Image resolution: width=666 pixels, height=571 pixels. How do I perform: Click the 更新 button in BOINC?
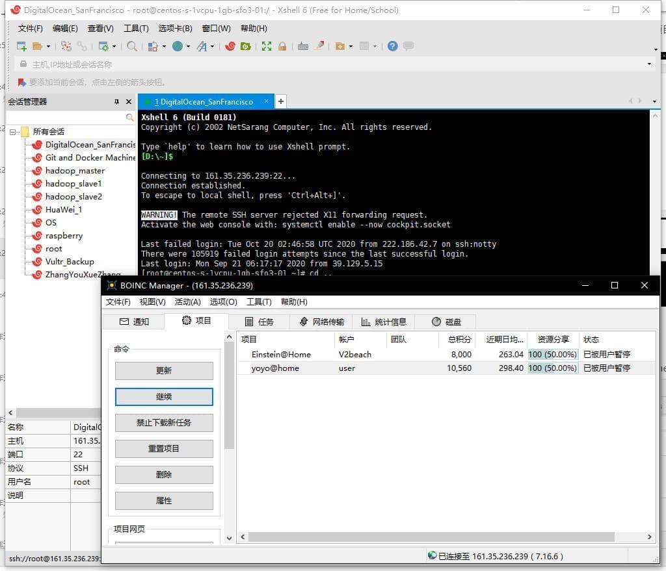point(164,370)
